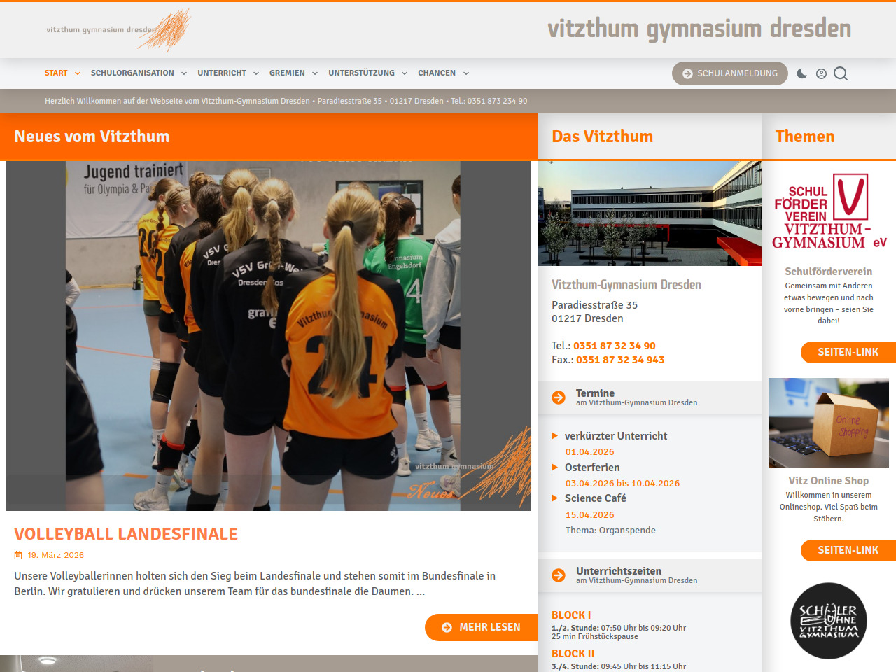The height and width of the screenshot is (672, 896).
Task: Expand the Unterricht menu chevron
Action: click(x=256, y=73)
